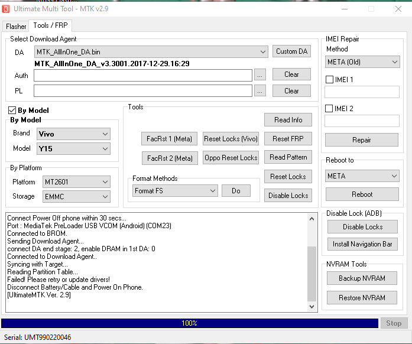Click the Reboot button
The width and height of the screenshot is (412, 344).
pyautogui.click(x=362, y=194)
